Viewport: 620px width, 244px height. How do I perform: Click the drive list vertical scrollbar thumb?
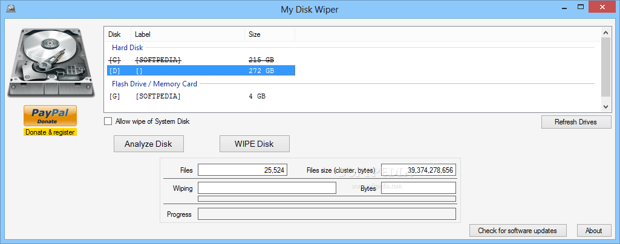(x=605, y=66)
